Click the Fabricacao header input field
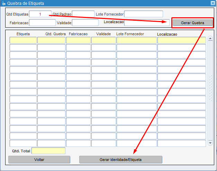This screenshot has height=171, width=217. tap(42, 23)
